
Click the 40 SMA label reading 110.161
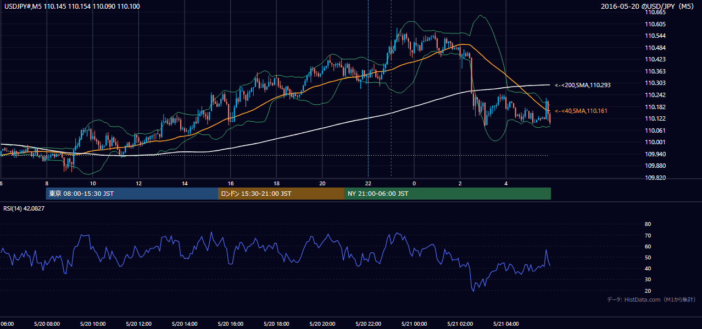(581, 111)
